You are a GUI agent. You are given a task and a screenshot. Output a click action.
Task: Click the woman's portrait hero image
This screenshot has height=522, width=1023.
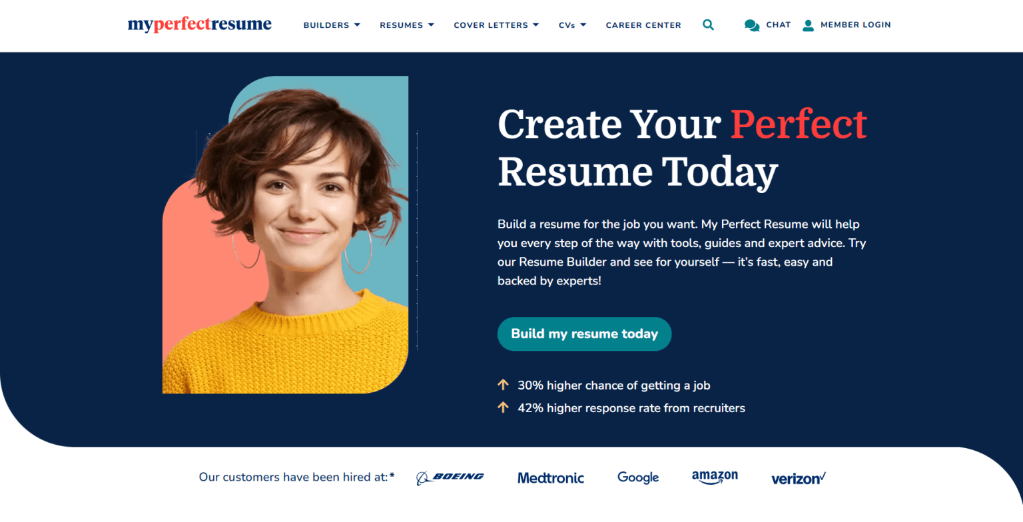(x=286, y=235)
